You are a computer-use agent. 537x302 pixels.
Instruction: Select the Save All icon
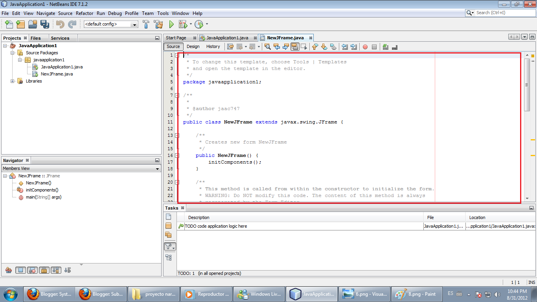(45, 24)
